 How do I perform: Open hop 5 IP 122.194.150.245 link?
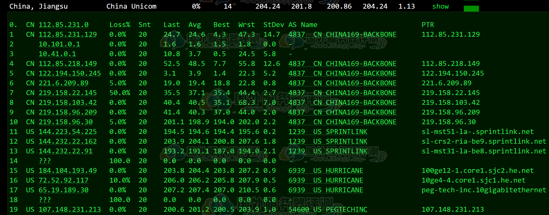[x=70, y=73]
